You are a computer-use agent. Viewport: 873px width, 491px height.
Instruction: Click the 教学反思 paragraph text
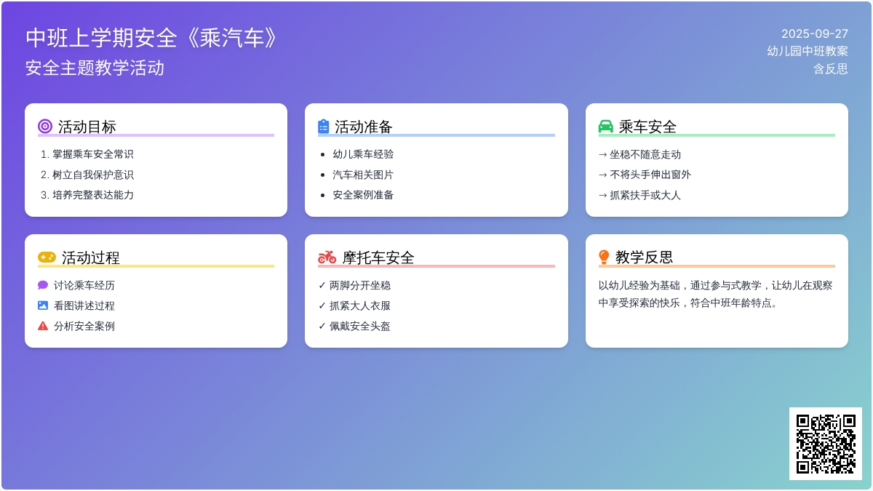point(716,294)
